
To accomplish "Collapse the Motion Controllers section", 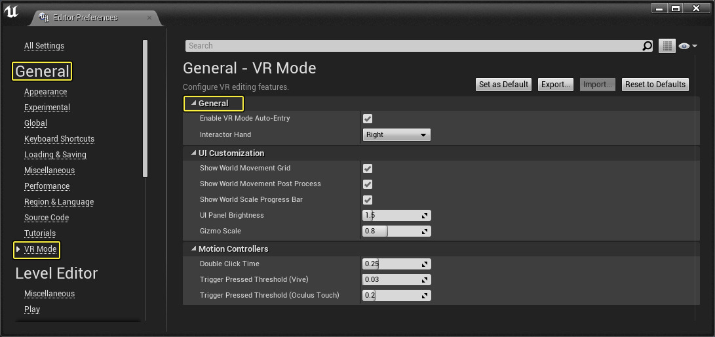I will click(x=193, y=249).
